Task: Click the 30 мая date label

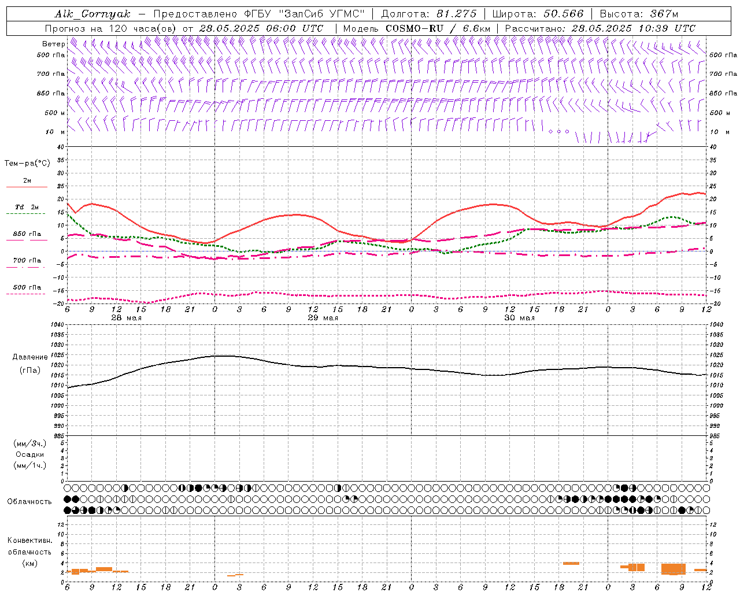Action: tap(519, 318)
